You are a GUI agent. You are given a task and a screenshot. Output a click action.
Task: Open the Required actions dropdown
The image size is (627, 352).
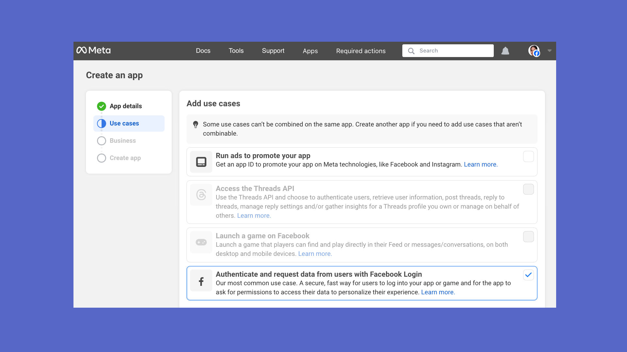pyautogui.click(x=361, y=51)
